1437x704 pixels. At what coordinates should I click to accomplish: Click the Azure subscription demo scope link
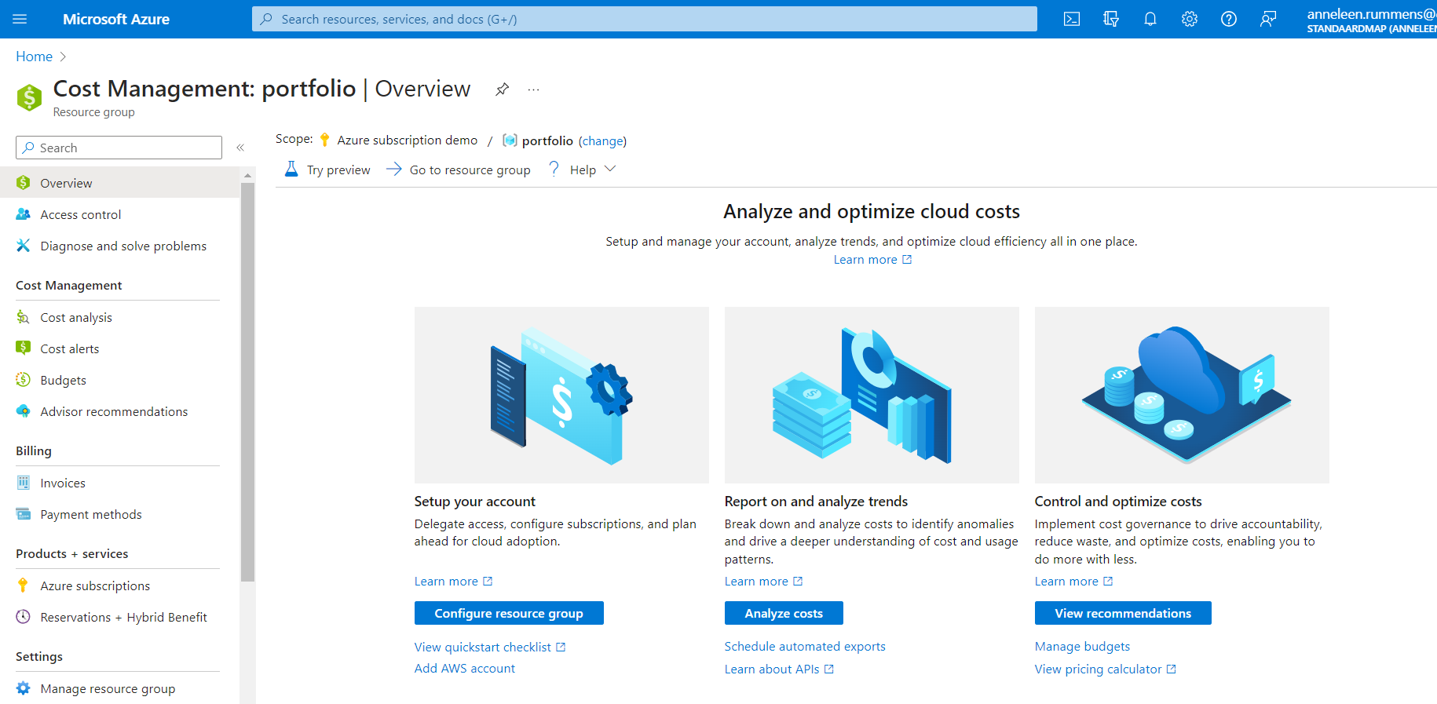407,140
